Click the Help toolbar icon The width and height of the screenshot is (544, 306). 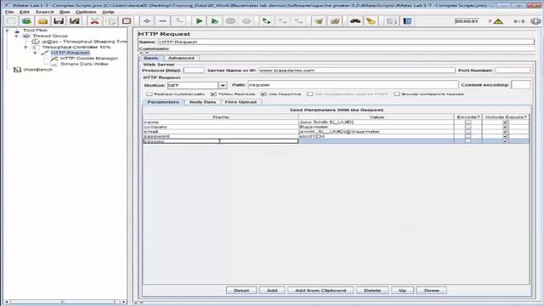407,21
